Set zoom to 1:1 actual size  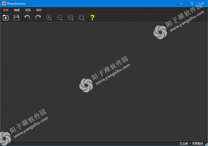(71, 18)
